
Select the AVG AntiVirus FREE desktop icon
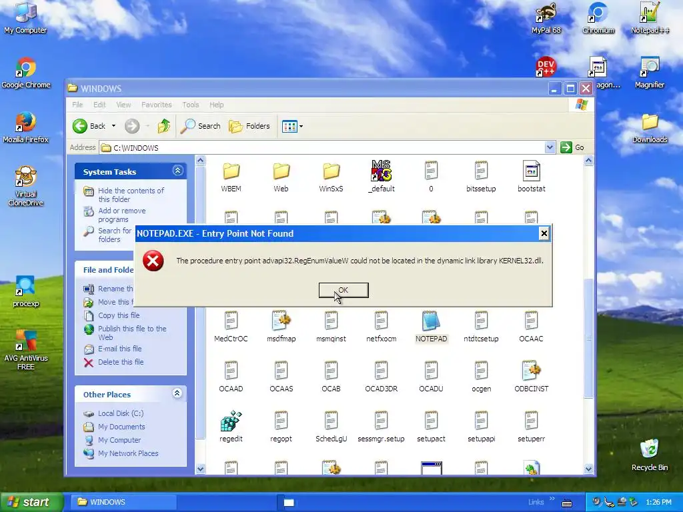click(x=26, y=351)
